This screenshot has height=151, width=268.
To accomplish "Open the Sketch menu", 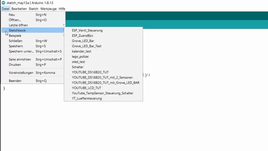I will (x=33, y=9).
